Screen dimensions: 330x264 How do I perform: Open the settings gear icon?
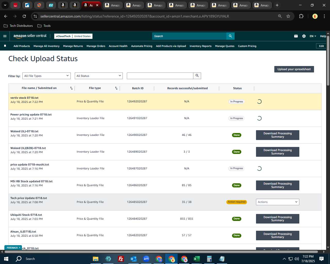point(304,36)
